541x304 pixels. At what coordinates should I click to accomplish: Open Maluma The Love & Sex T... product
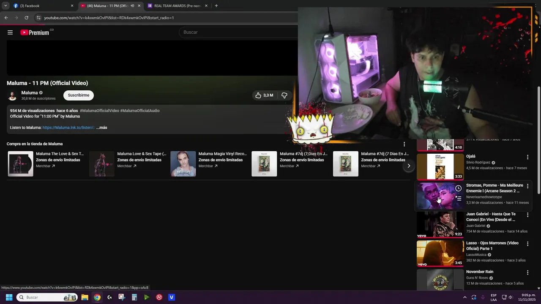click(60, 154)
